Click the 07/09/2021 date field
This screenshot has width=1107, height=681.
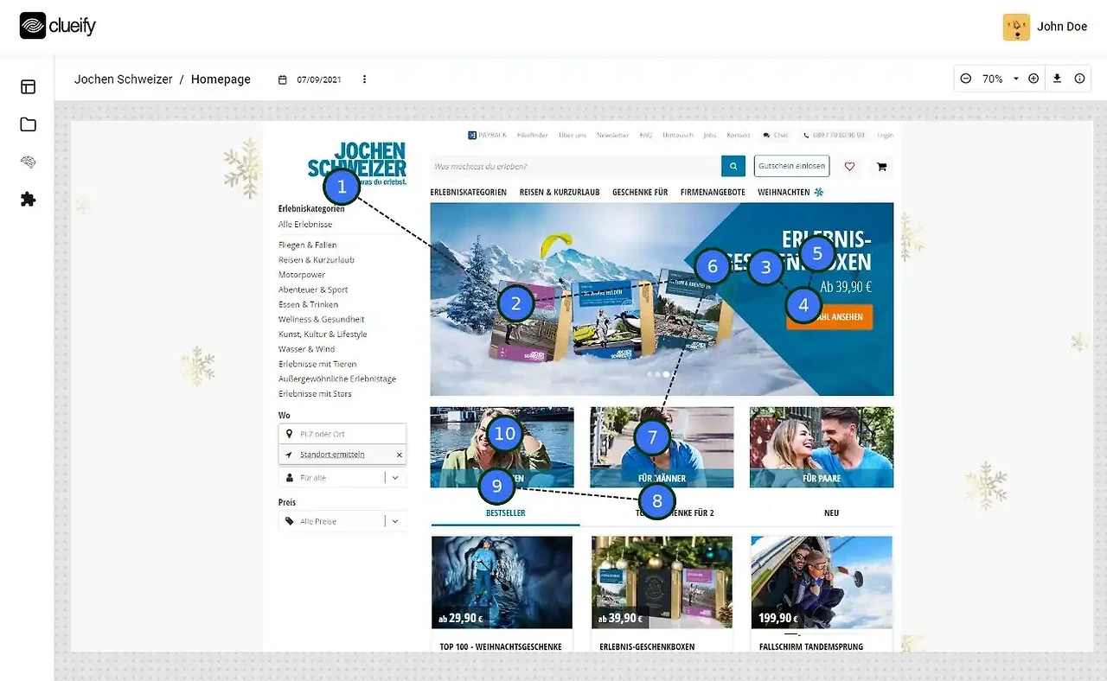click(318, 80)
